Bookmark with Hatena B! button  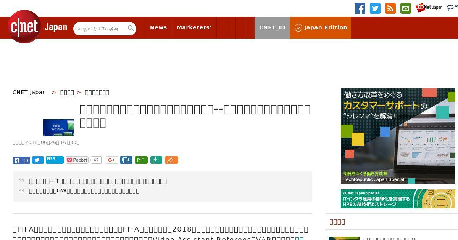coord(55,160)
